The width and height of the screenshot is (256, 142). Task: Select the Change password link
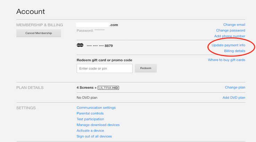[x=230, y=30]
